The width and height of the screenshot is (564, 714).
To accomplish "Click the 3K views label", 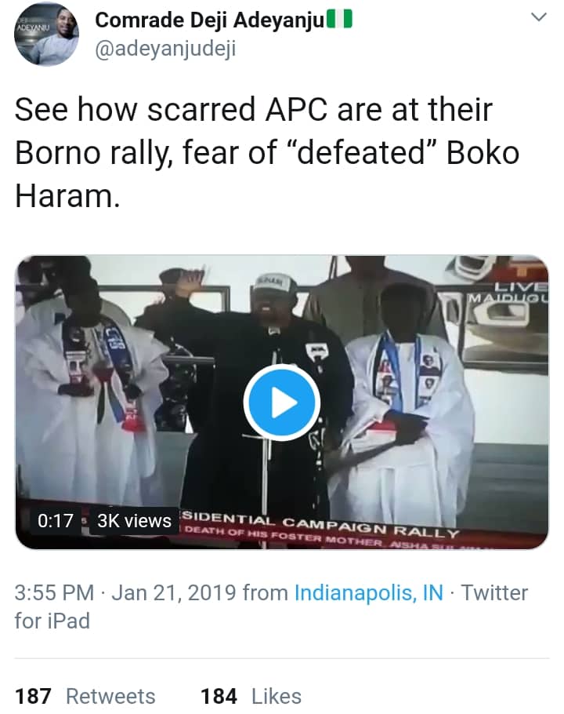I will coord(134,520).
